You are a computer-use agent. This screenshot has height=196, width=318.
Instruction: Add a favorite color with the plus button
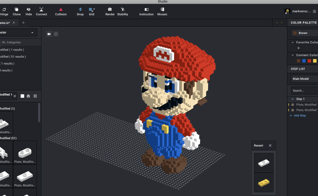tap(299, 48)
